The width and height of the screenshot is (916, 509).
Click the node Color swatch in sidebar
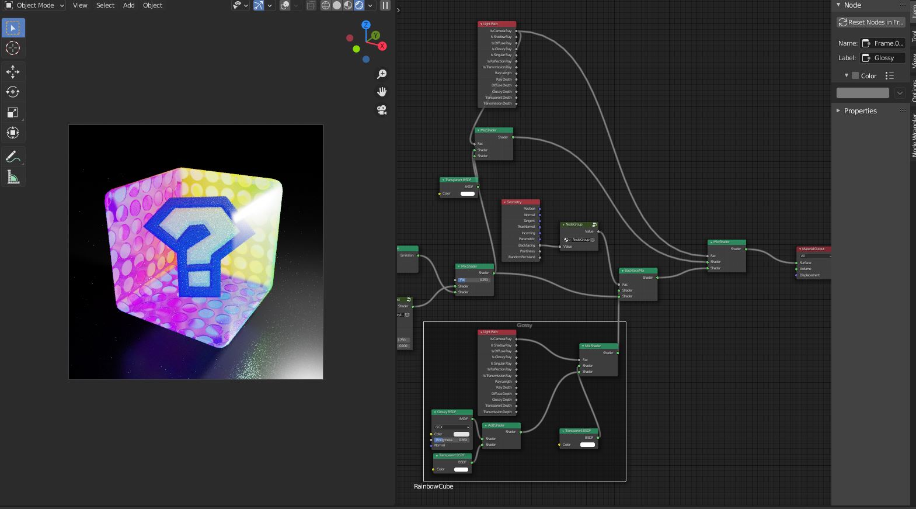click(x=862, y=93)
